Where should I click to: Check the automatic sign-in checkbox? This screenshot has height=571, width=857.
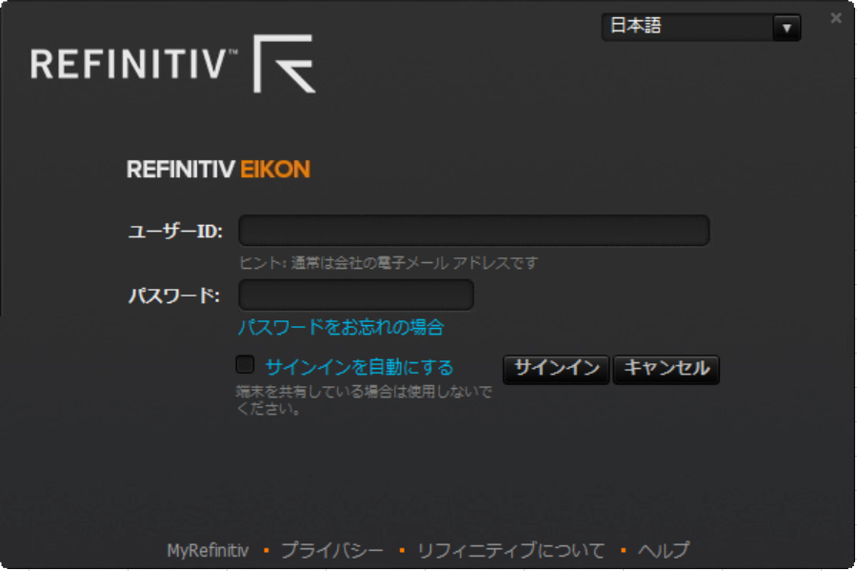tap(245, 363)
